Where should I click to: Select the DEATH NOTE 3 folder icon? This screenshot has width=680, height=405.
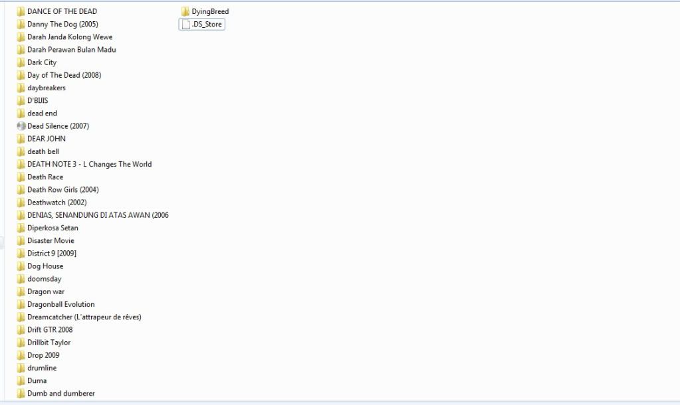[21, 164]
